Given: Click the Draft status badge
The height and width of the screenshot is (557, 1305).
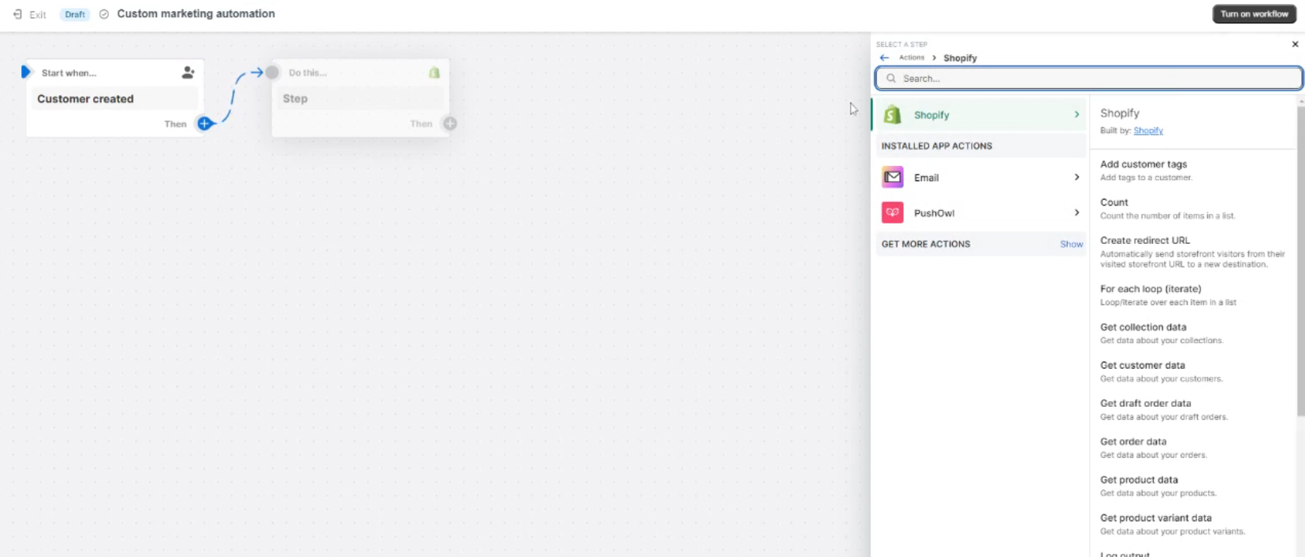Looking at the screenshot, I should click(75, 14).
